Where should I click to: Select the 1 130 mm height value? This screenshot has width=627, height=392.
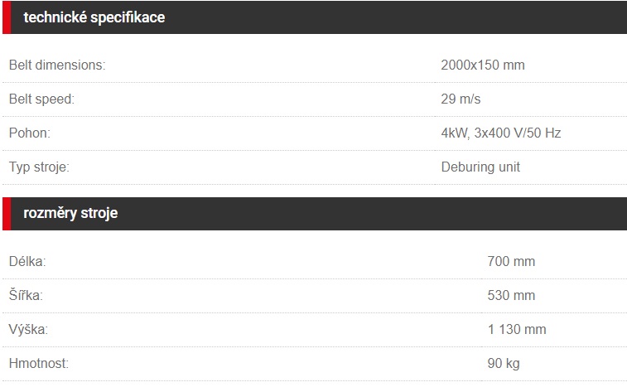[x=517, y=329]
